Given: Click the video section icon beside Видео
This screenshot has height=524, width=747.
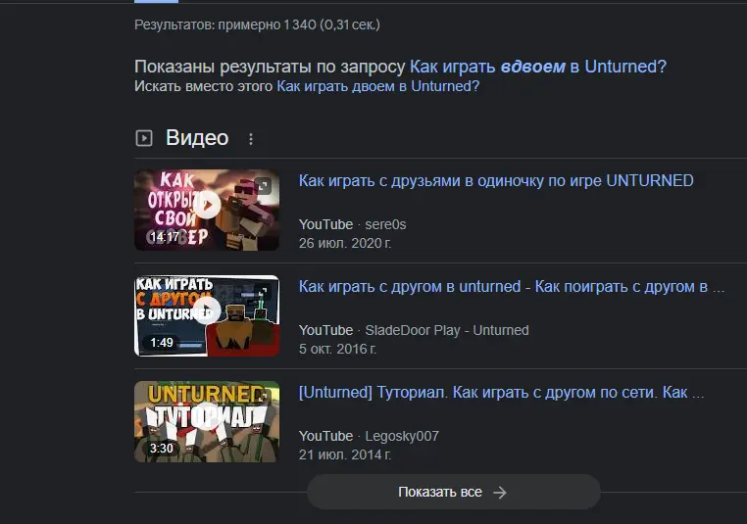Looking at the screenshot, I should pyautogui.click(x=144, y=139).
